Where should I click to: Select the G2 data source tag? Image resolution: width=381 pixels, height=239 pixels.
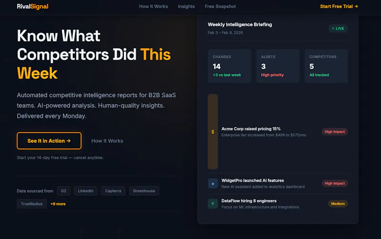(64, 191)
